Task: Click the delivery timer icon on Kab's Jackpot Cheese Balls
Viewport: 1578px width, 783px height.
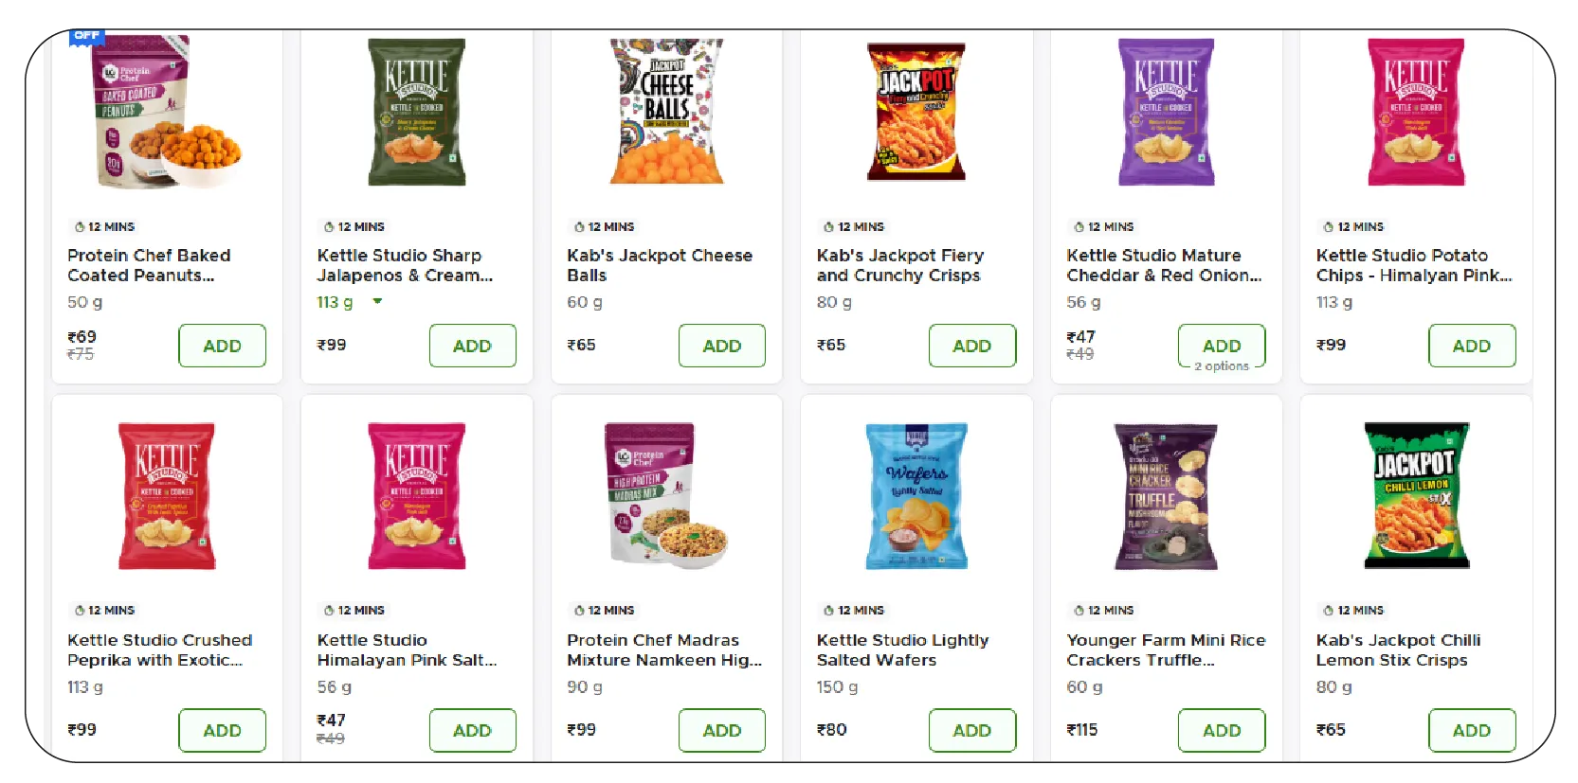Action: pos(577,226)
